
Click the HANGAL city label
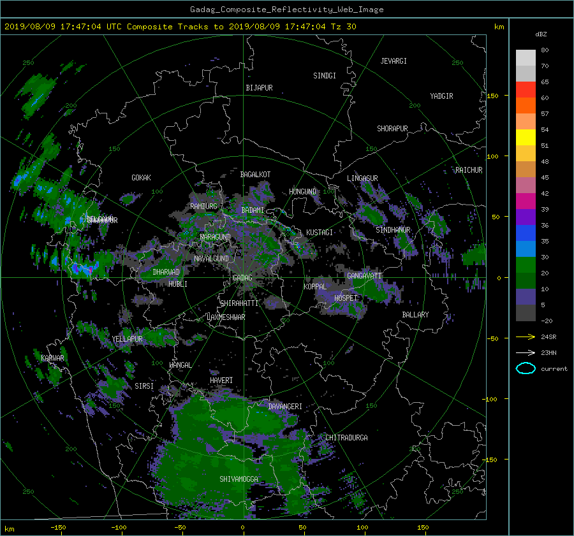click(180, 365)
